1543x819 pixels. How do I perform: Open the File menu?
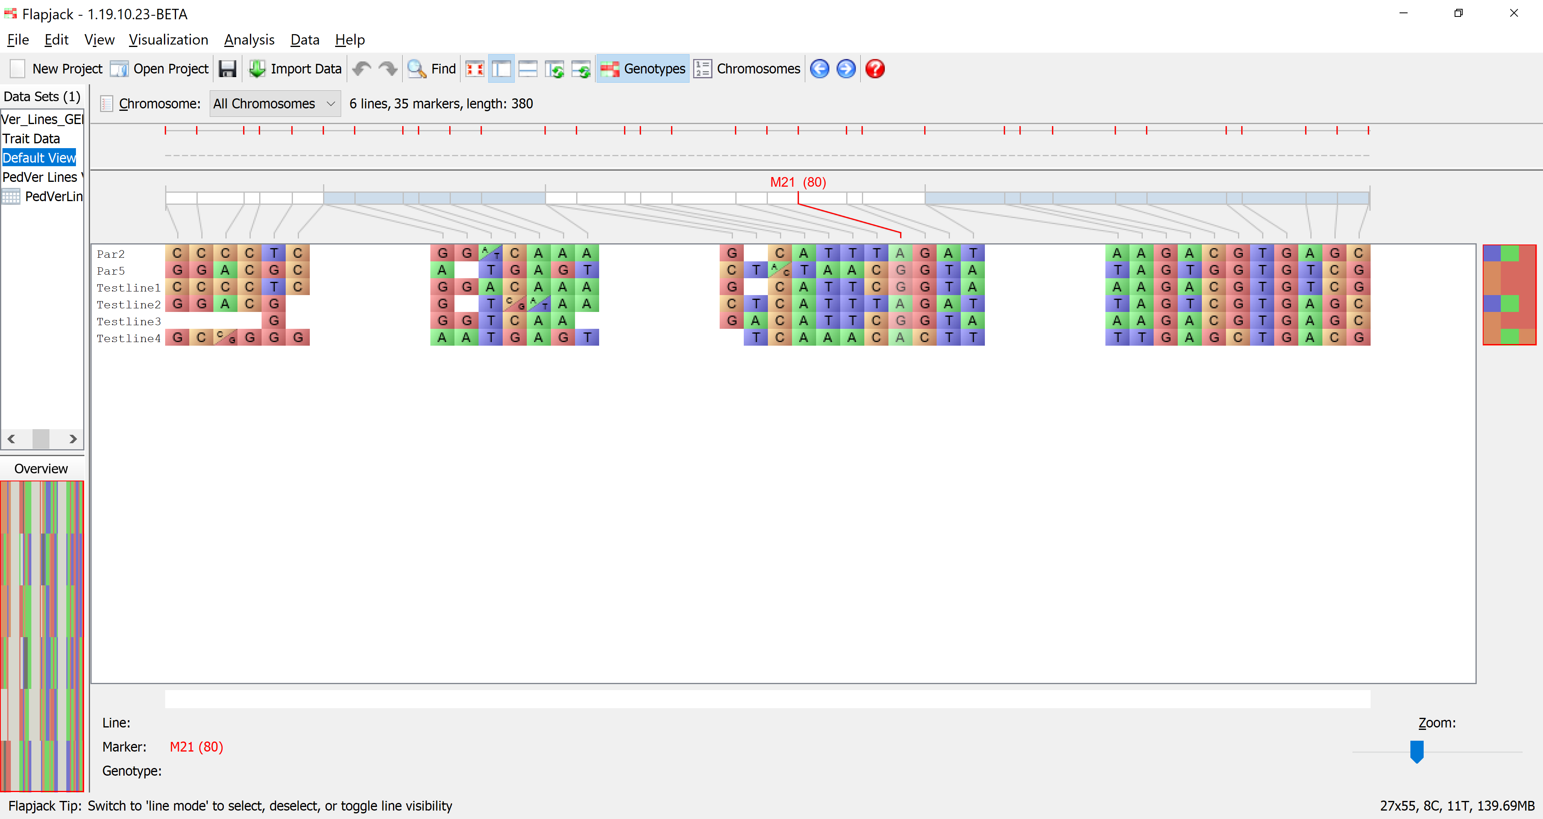coord(18,39)
